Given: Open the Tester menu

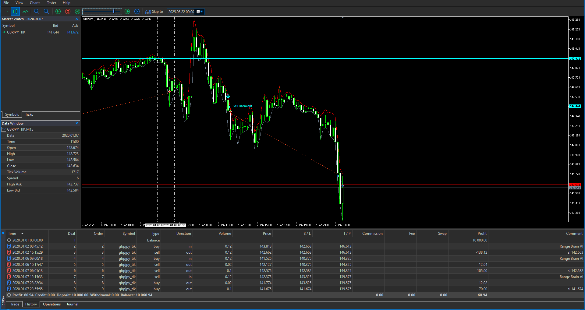Looking at the screenshot, I should coord(51,3).
